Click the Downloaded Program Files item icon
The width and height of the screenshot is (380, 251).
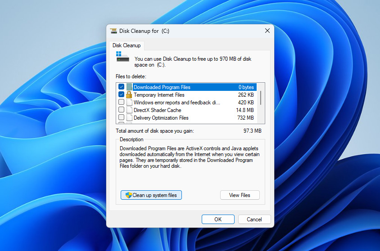click(x=129, y=87)
